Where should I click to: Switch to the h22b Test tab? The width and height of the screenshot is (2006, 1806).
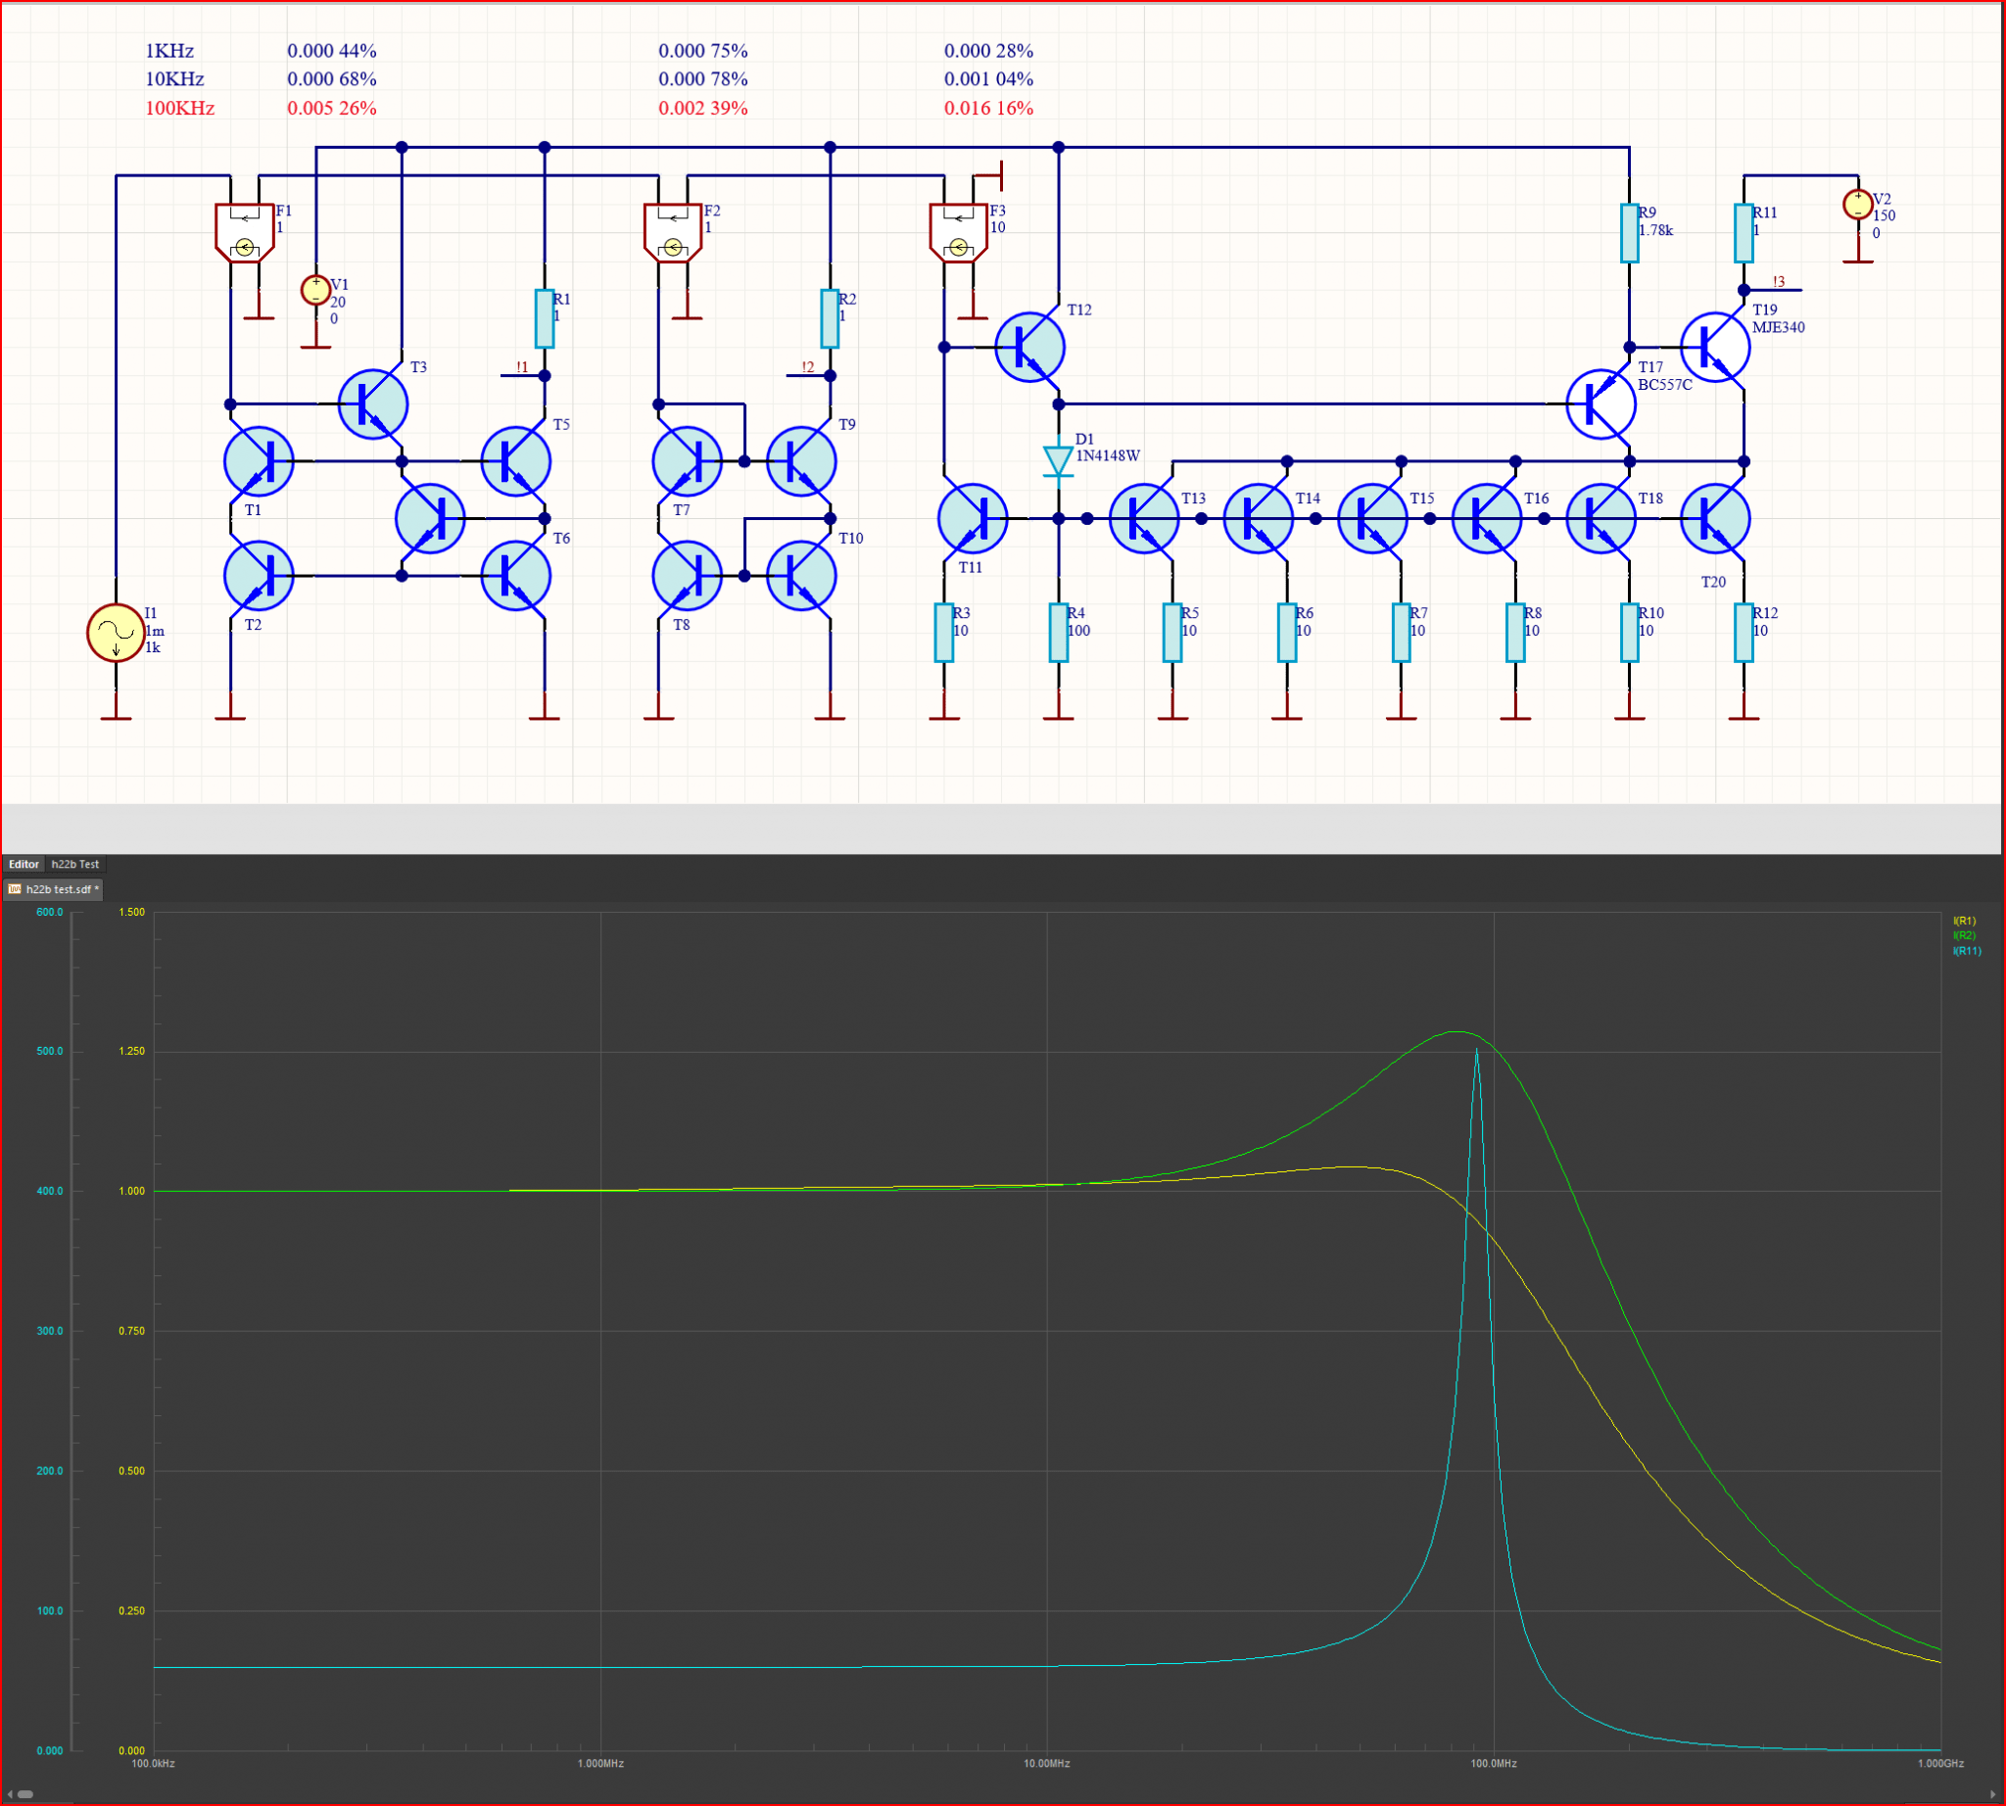75,864
